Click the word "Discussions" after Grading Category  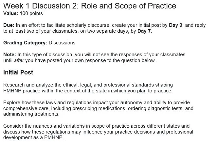62,43
